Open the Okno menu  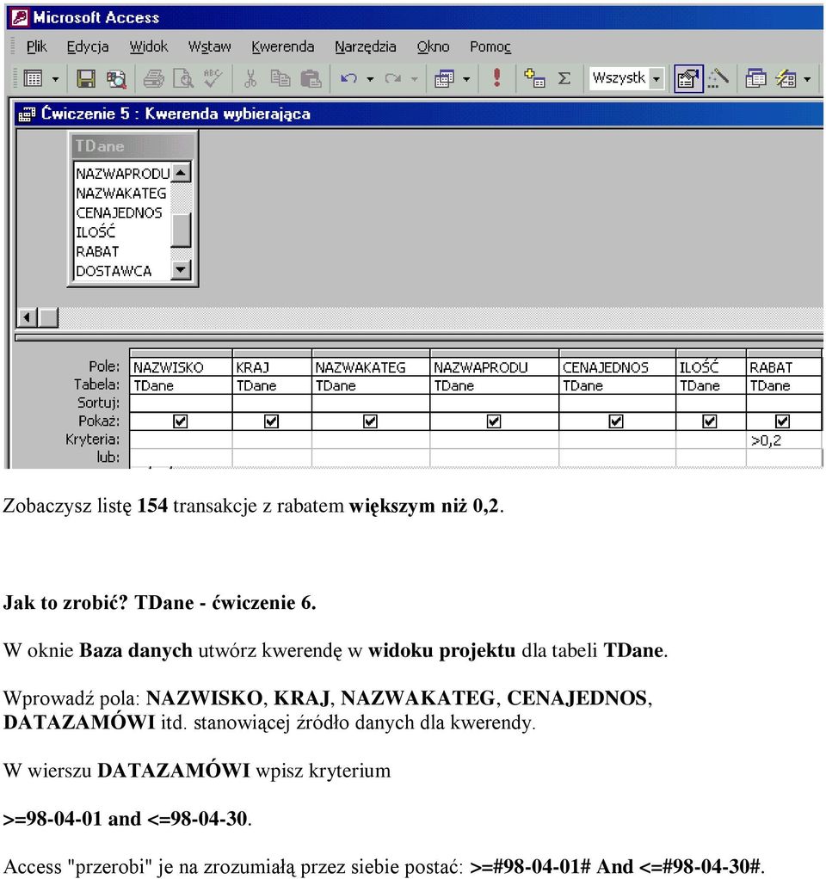pyautogui.click(x=433, y=46)
